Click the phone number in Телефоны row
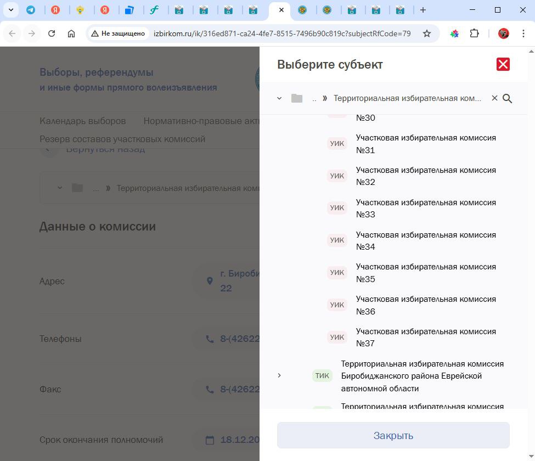The width and height of the screenshot is (535, 461). [240, 339]
